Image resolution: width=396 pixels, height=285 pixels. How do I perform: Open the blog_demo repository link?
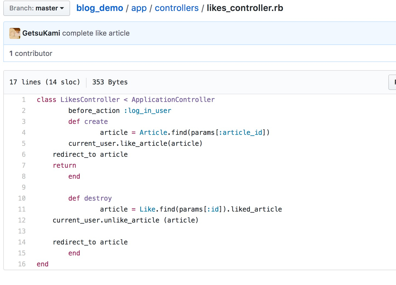100,8
